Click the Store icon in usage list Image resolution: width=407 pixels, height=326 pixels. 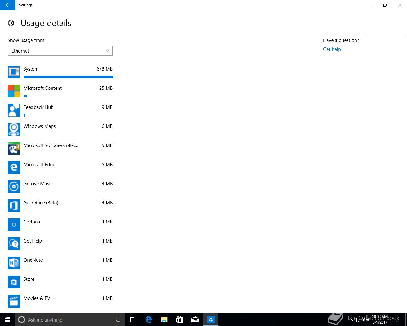14,282
